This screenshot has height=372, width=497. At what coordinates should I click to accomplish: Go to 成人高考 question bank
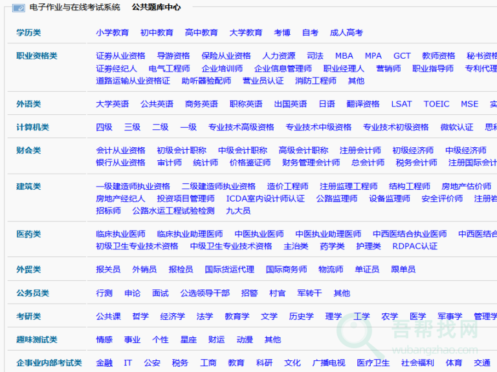coord(346,33)
